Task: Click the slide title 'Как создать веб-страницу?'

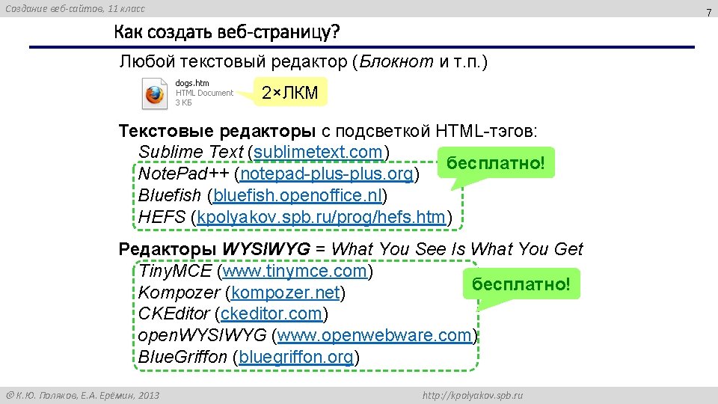Action: (227, 32)
